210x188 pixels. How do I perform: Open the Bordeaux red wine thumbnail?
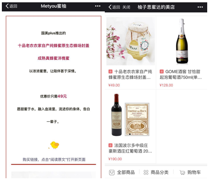(130, 115)
